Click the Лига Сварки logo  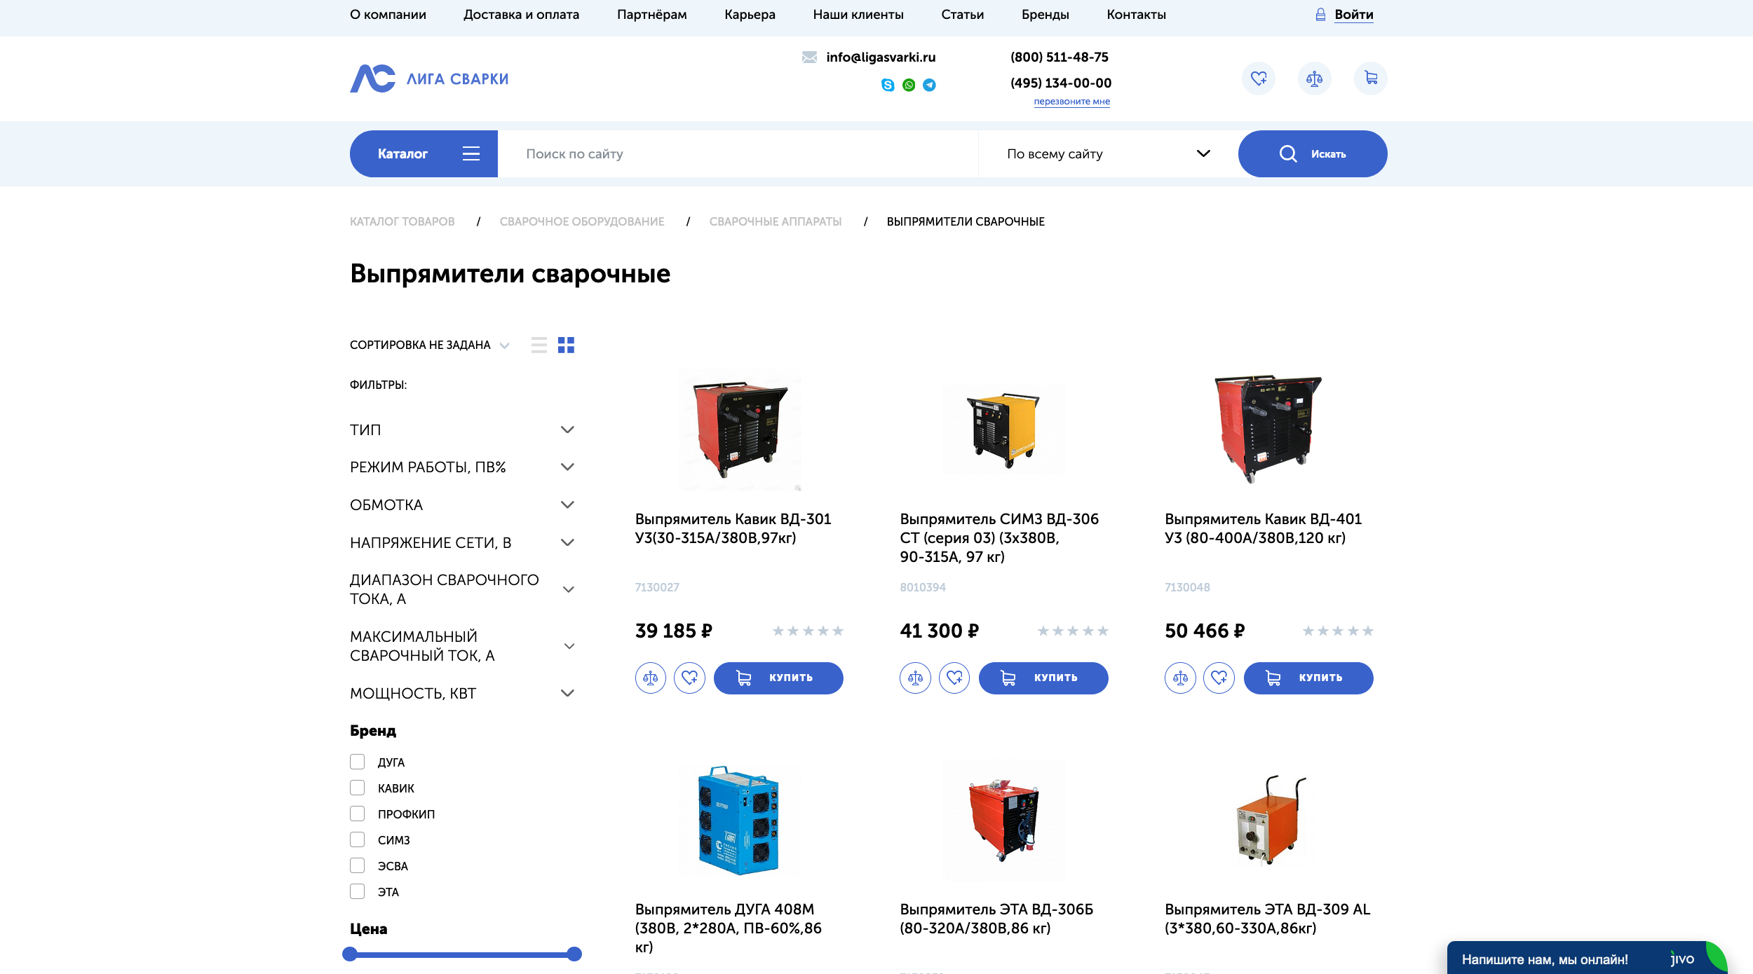coord(429,78)
